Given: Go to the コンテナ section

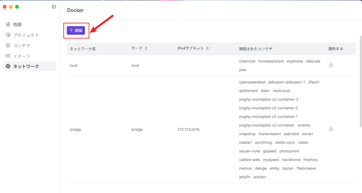Looking at the screenshot, I should [22, 46].
